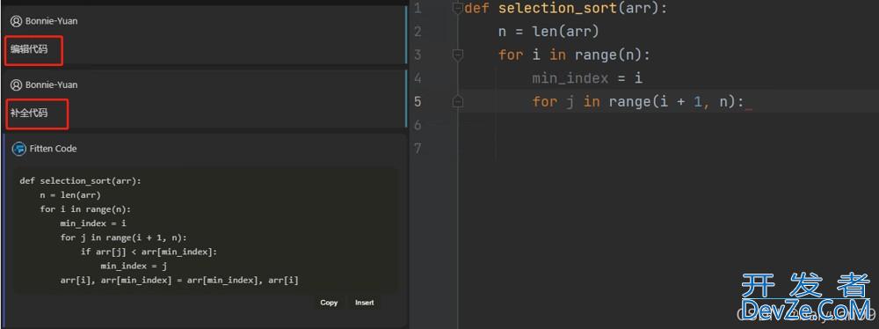Click 'min_index = i' in the chat code block

pos(93,223)
